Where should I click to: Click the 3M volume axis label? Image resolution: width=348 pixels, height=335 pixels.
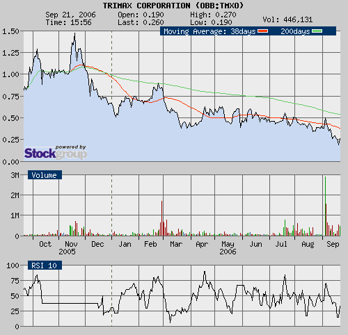click(15, 175)
